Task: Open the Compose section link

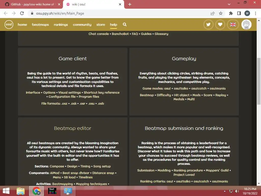Action: pyautogui.click(x=57, y=166)
